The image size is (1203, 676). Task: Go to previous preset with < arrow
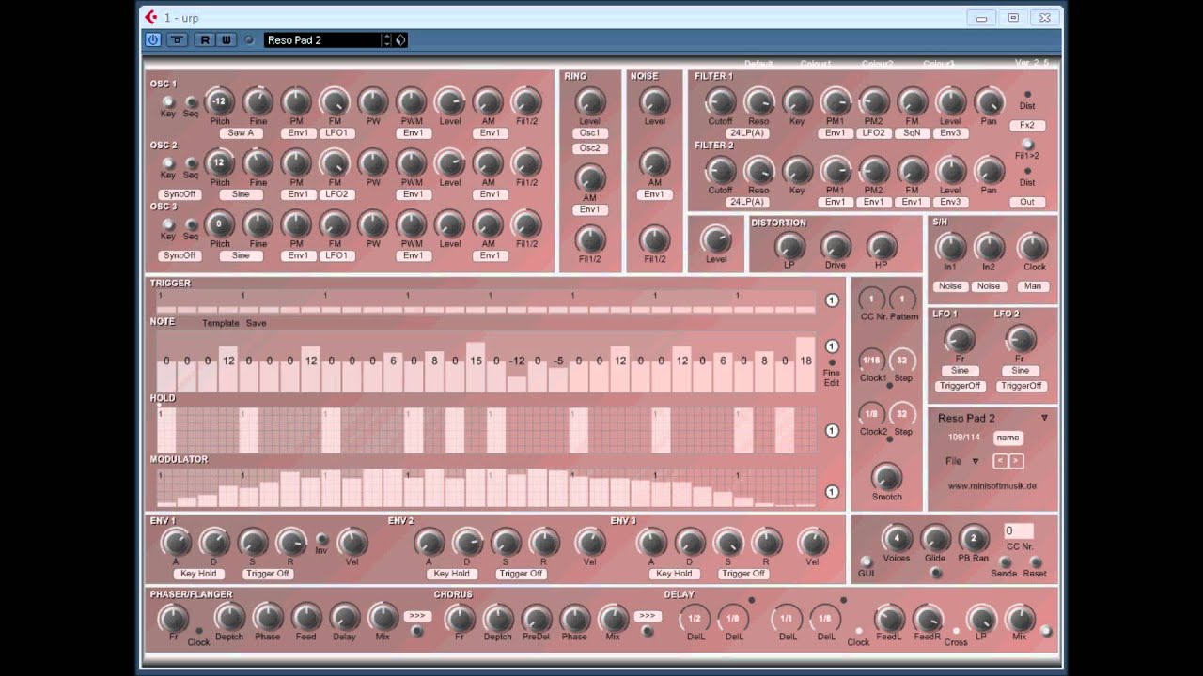pyautogui.click(x=1000, y=461)
